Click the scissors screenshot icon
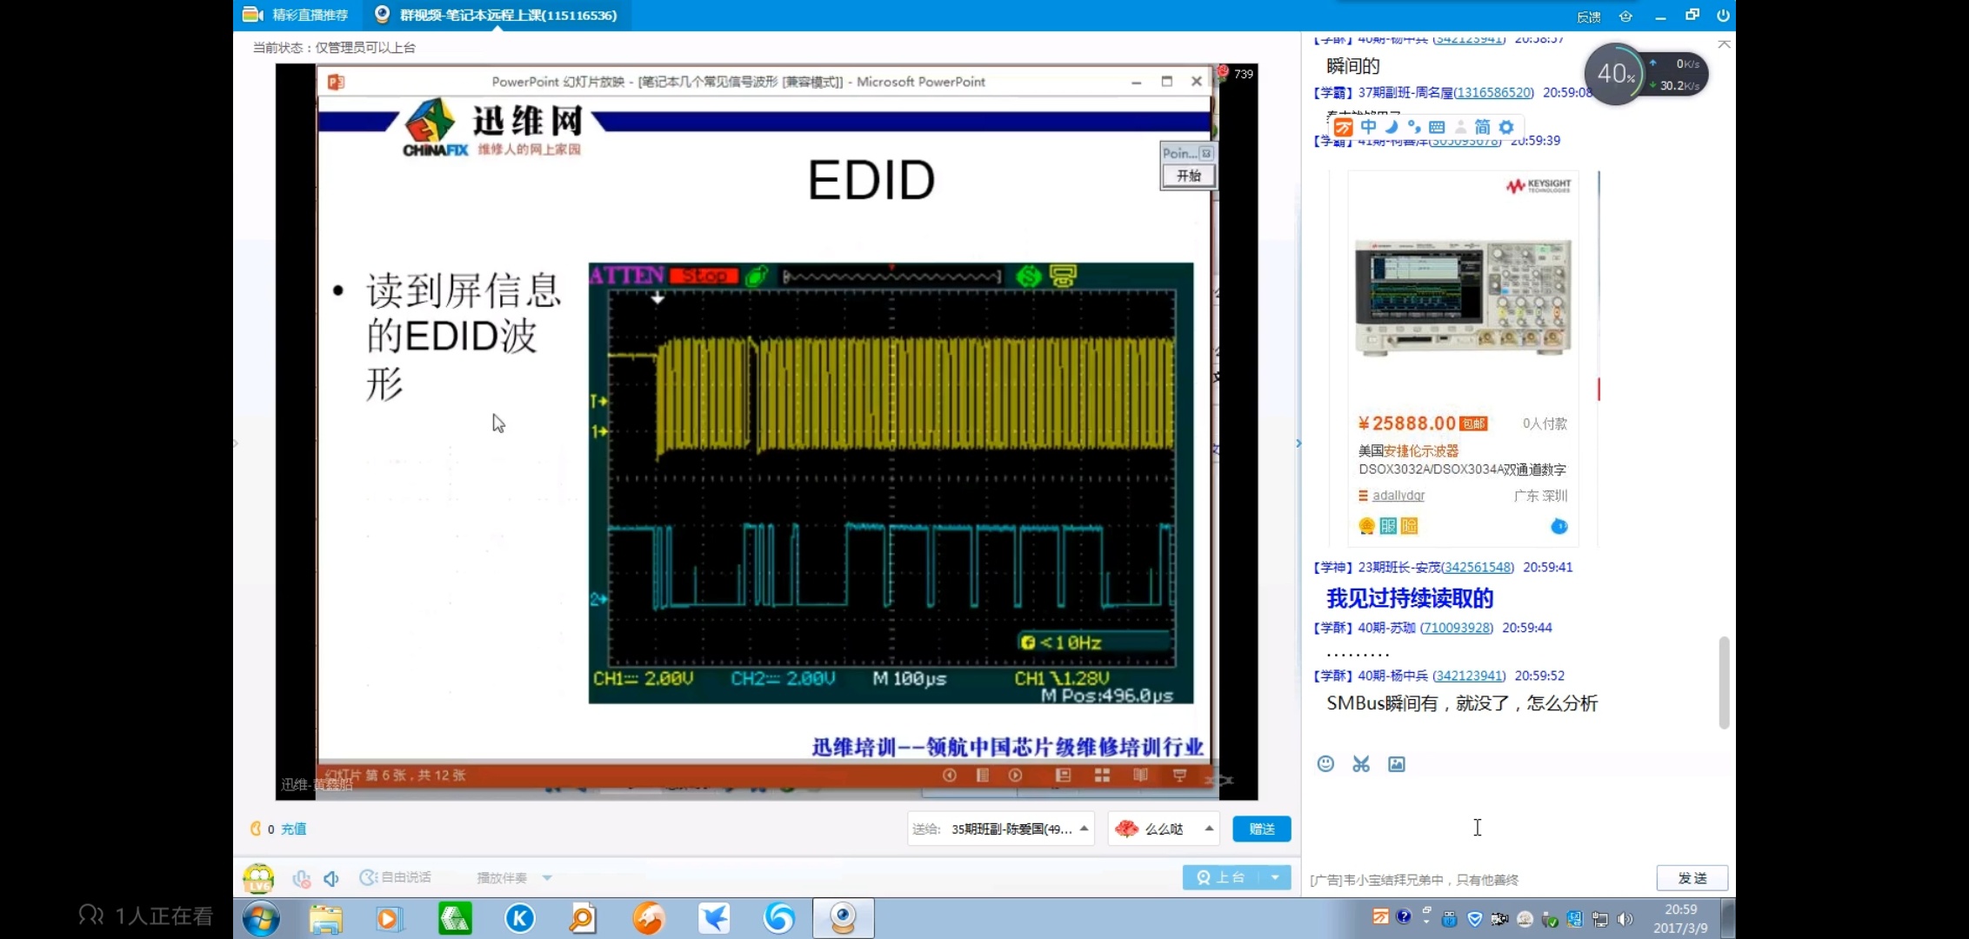1969x939 pixels. pos(1361,763)
